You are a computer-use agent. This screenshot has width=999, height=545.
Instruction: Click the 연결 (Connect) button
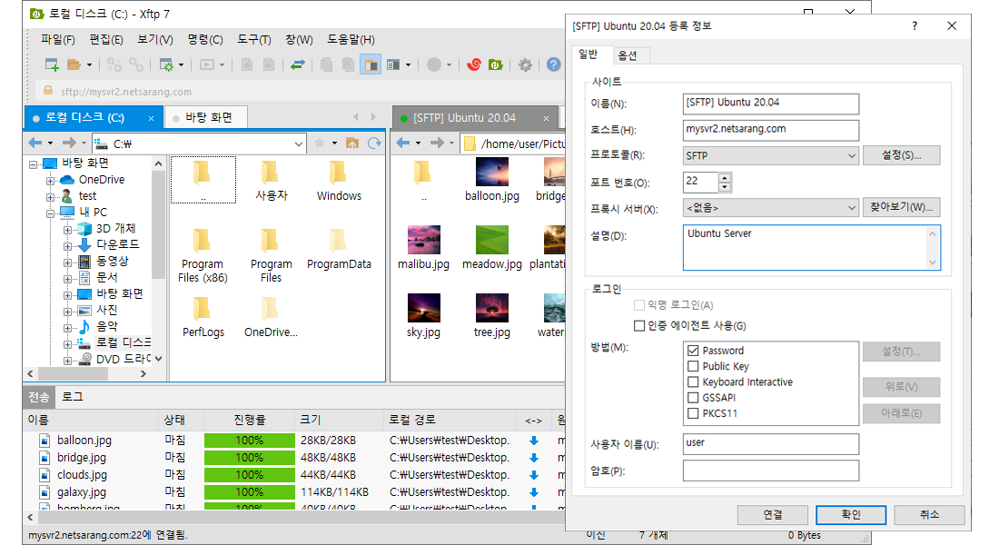coord(772,514)
